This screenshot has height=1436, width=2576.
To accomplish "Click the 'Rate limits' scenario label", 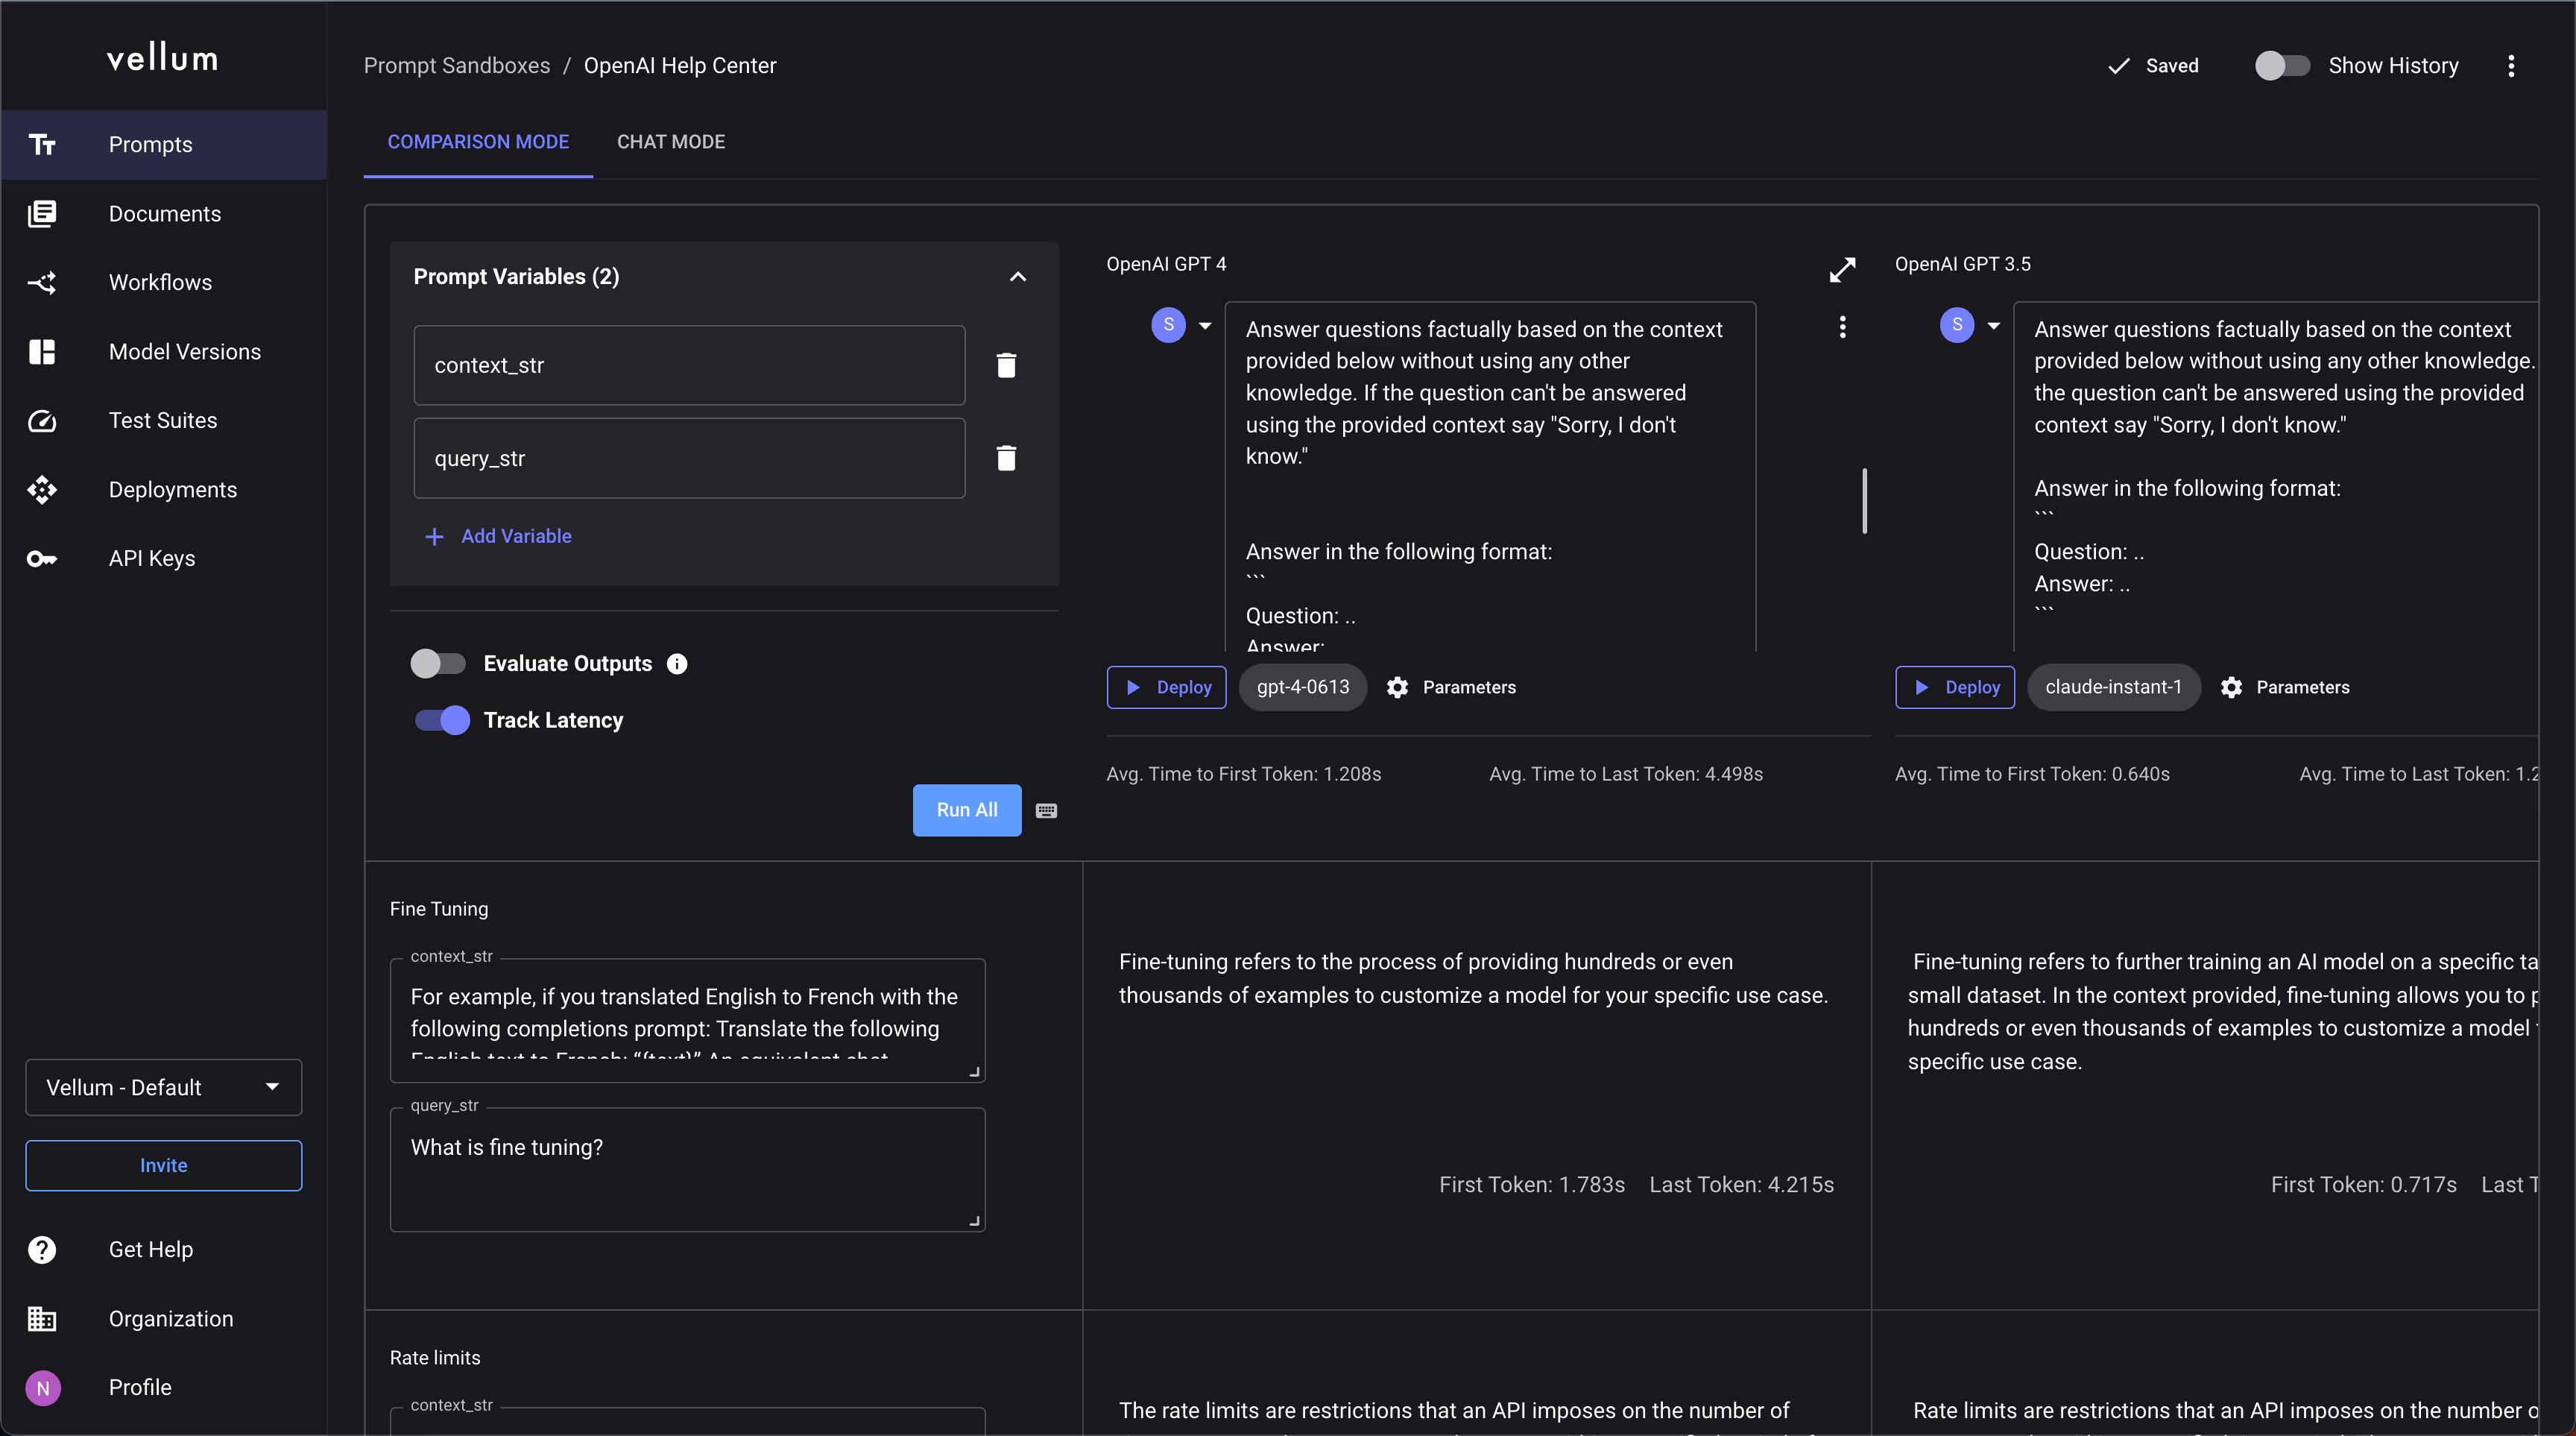I will pos(435,1358).
